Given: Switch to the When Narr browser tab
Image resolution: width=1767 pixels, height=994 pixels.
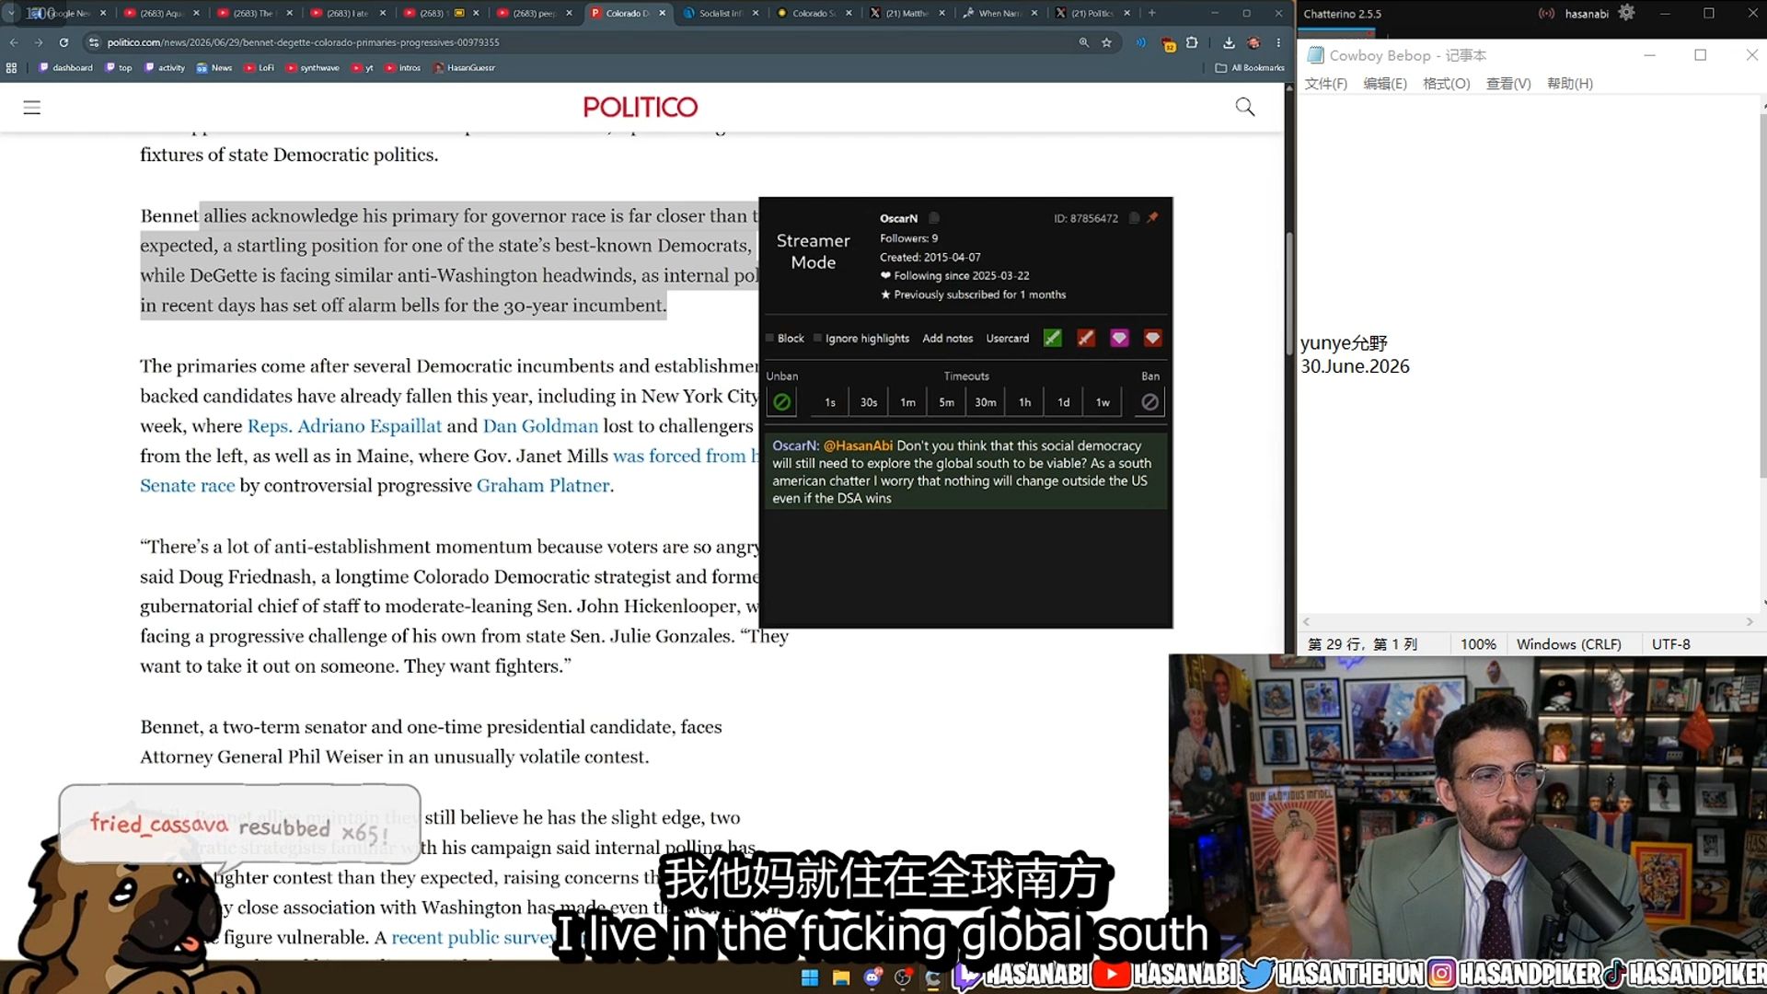Looking at the screenshot, I should 999,14.
